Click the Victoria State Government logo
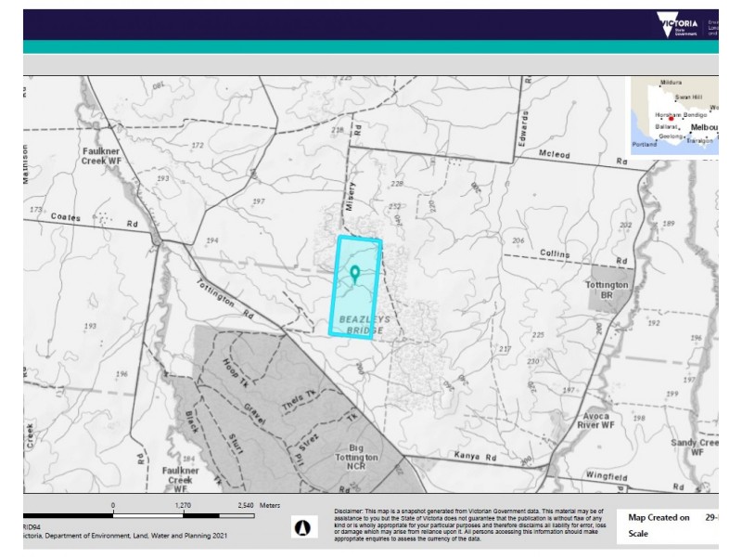This screenshot has width=742, height=557. pyautogui.click(x=678, y=25)
